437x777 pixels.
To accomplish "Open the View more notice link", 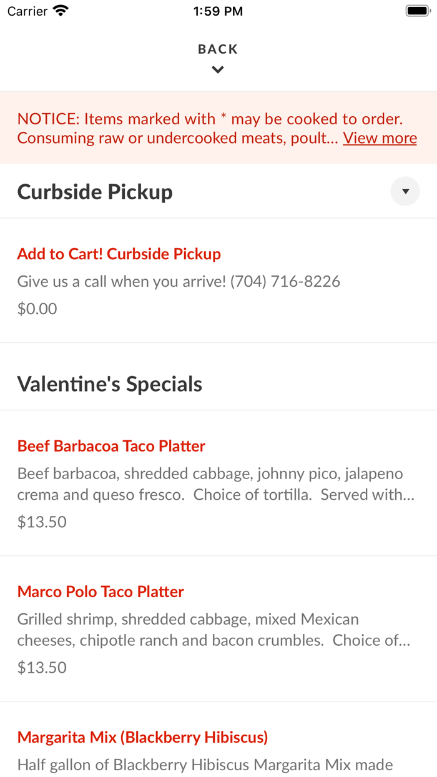I will (380, 138).
